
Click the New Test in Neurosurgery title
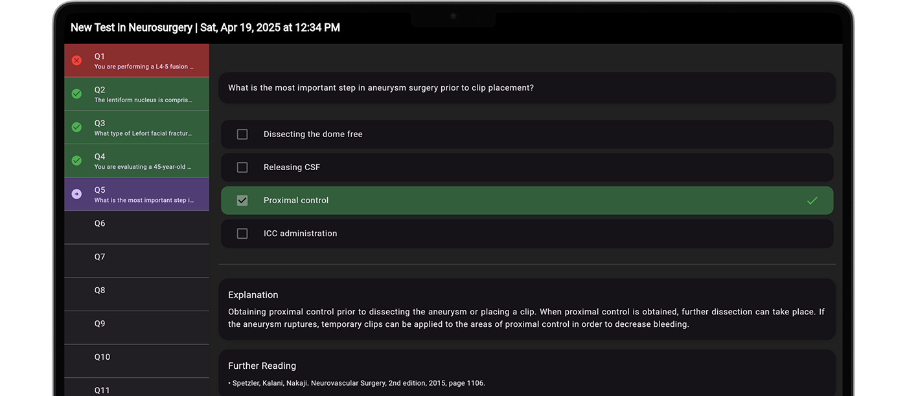coord(205,28)
